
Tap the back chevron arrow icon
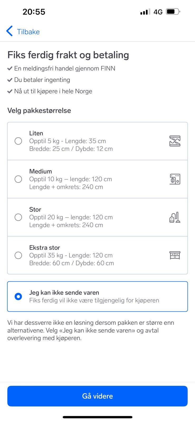9,31
